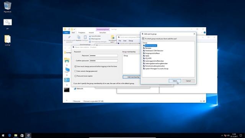This screenshot has width=245, height=138.
Task: Select the folder icon on desktop
Action: pos(8,40)
